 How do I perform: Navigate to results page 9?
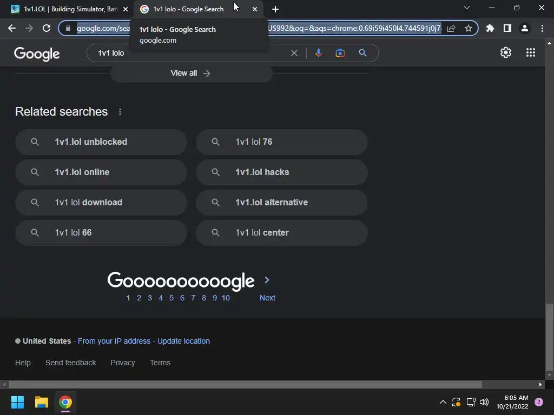pos(215,298)
